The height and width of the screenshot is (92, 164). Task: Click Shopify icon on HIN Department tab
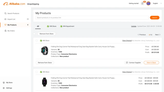(x=61, y=26)
